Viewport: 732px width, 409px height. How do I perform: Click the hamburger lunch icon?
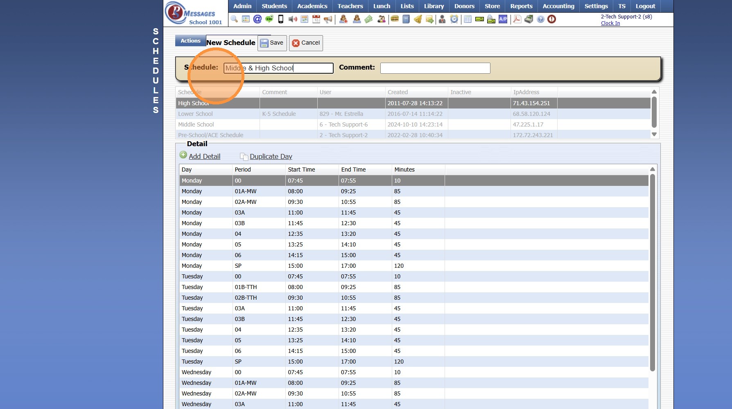pos(395,19)
